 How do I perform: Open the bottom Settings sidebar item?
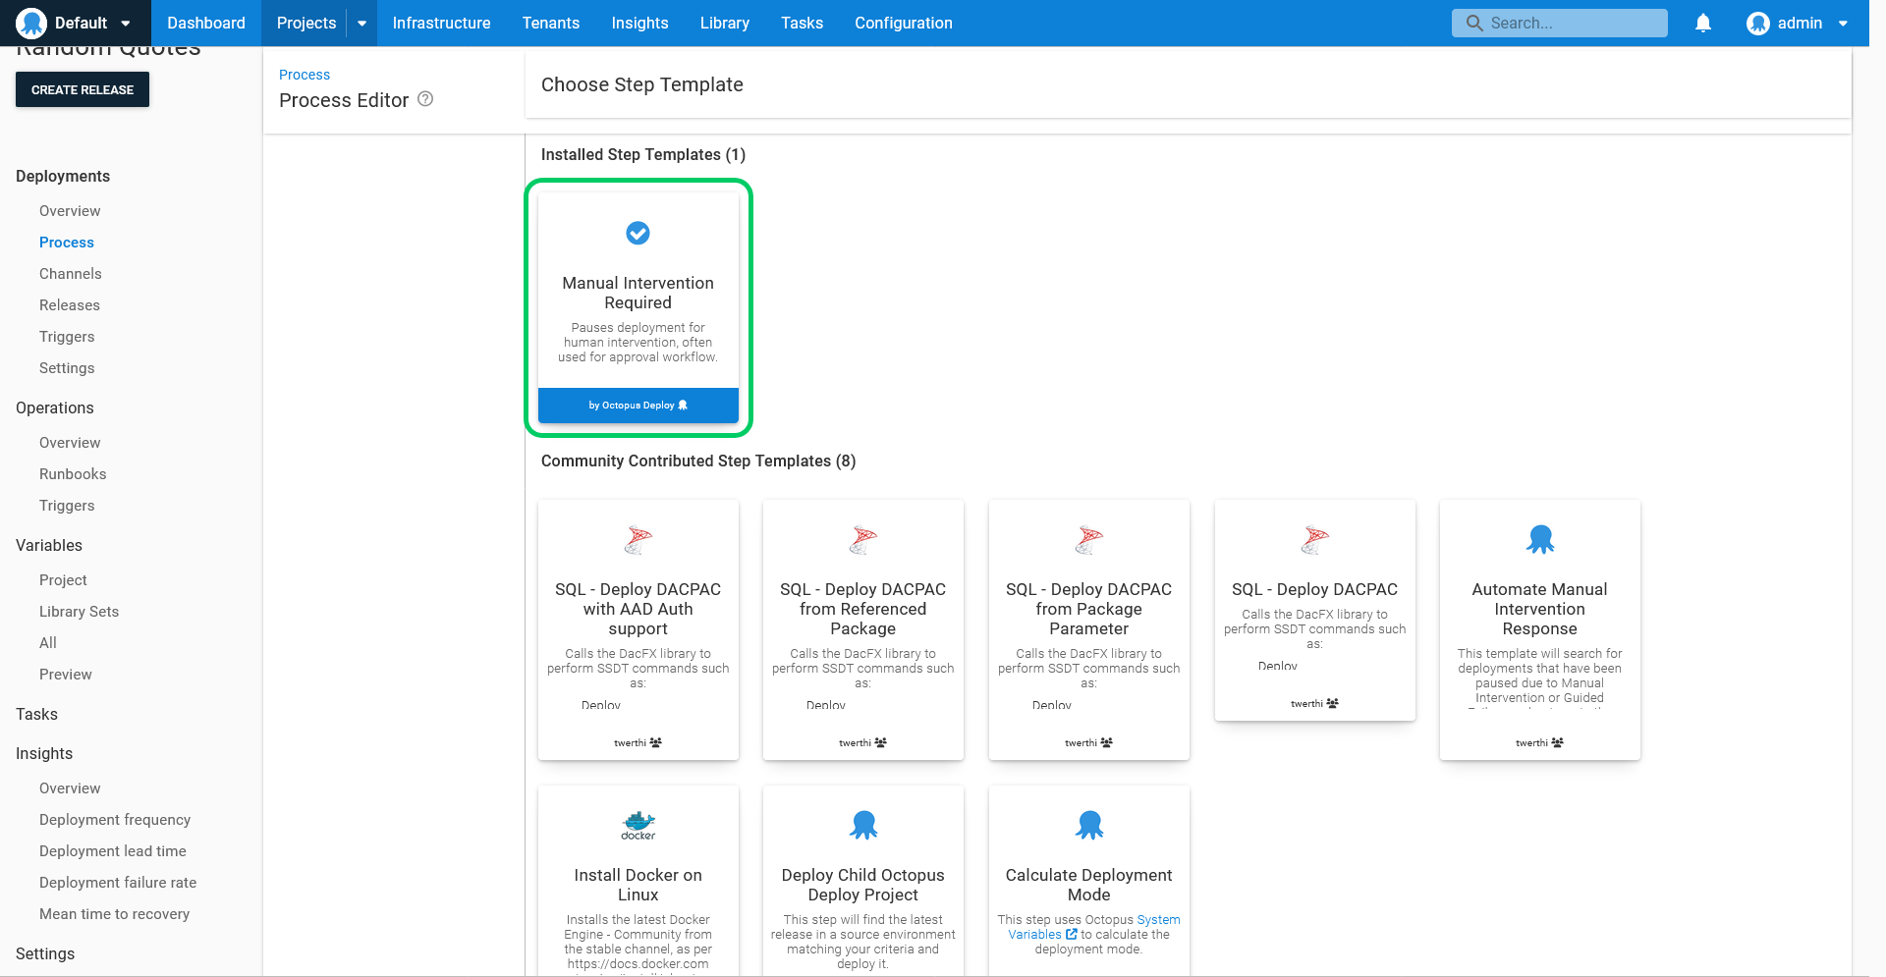(45, 953)
